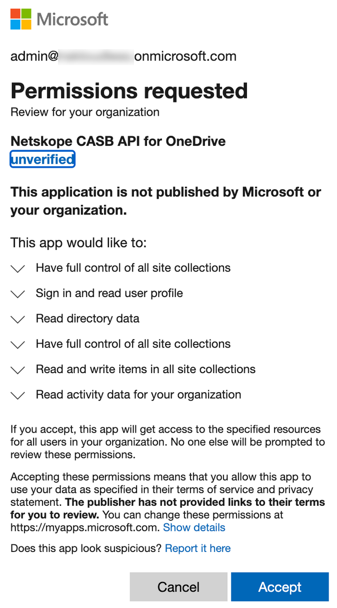Click the Microsoft logo
This screenshot has height=608, width=337.
pyautogui.click(x=59, y=19)
